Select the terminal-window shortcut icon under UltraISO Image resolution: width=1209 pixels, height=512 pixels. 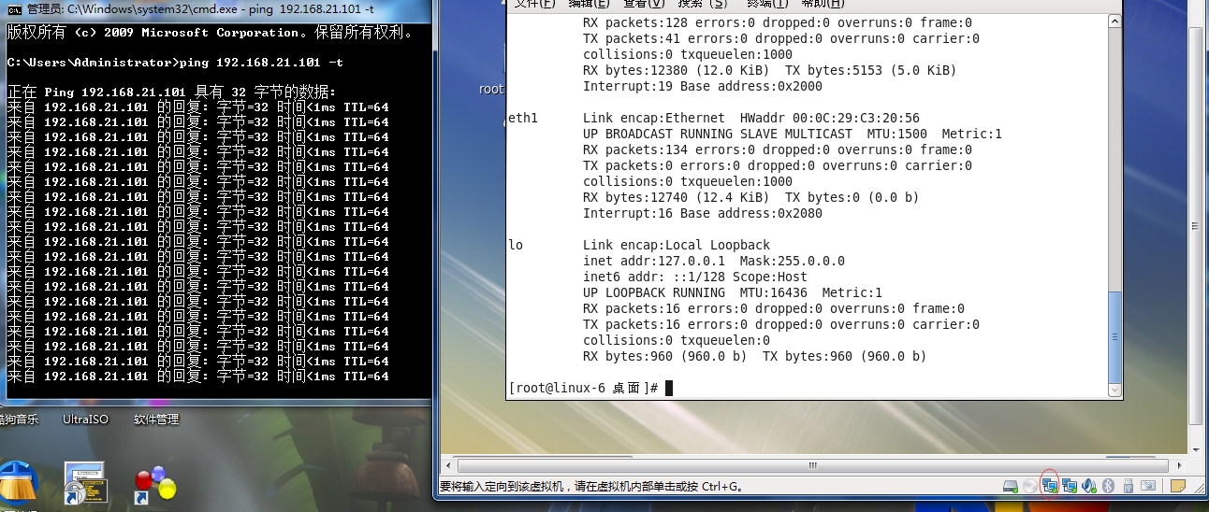point(85,484)
